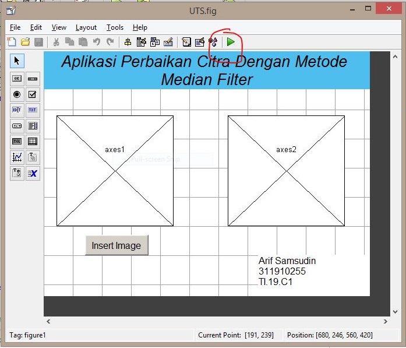Select the axes1 placeholder
This screenshot has height=348, width=406.
(115, 171)
